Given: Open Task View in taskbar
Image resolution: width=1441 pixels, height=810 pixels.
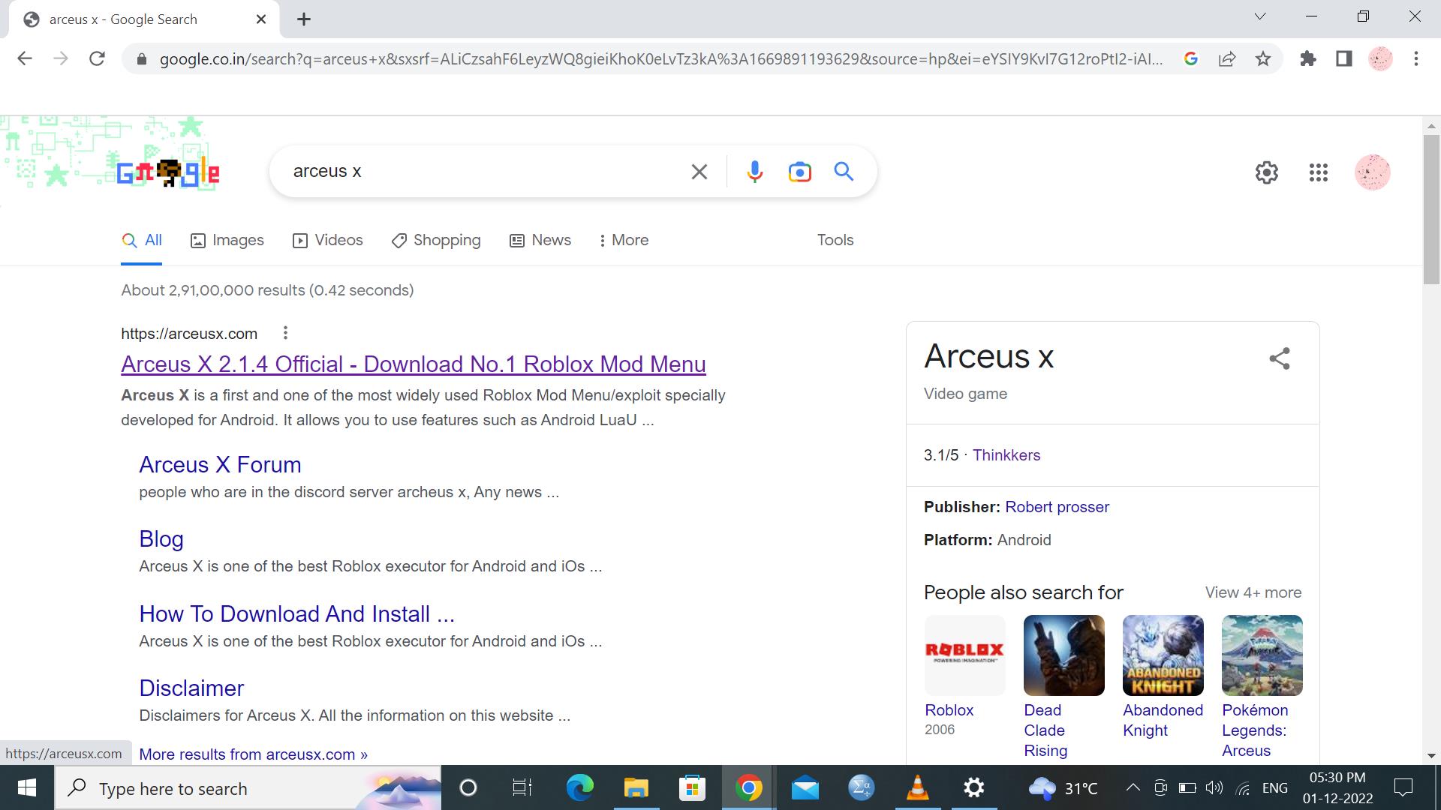Looking at the screenshot, I should click(522, 788).
